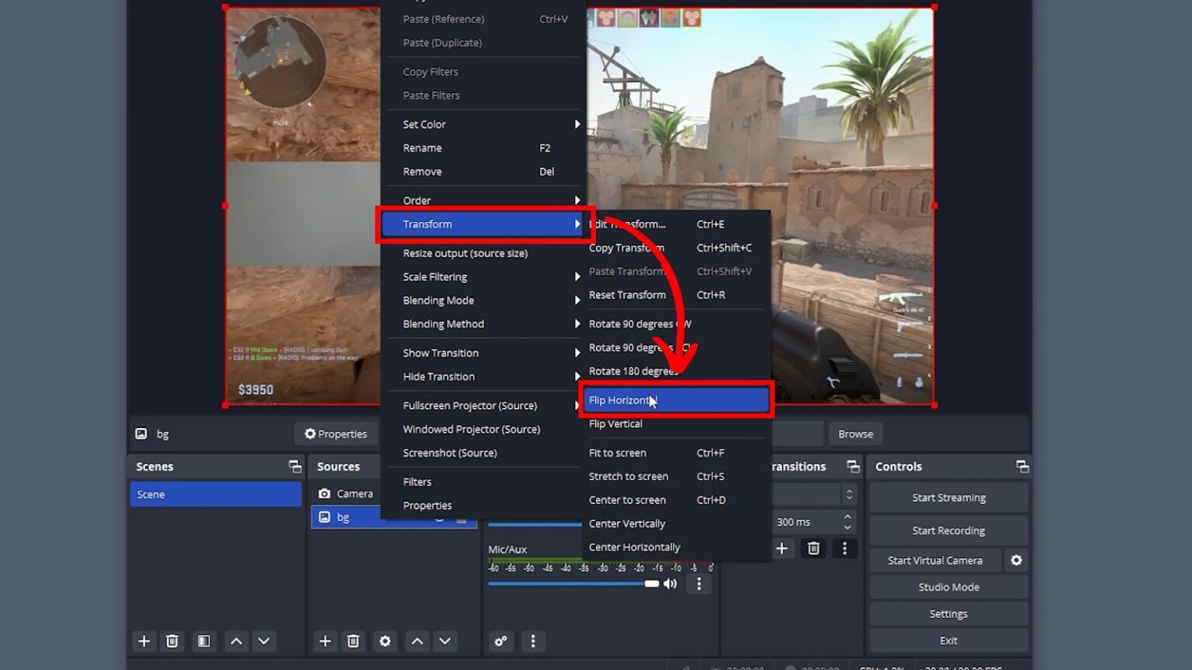Open OBS Settings from the Controls panel
The width and height of the screenshot is (1192, 670).
pos(948,613)
